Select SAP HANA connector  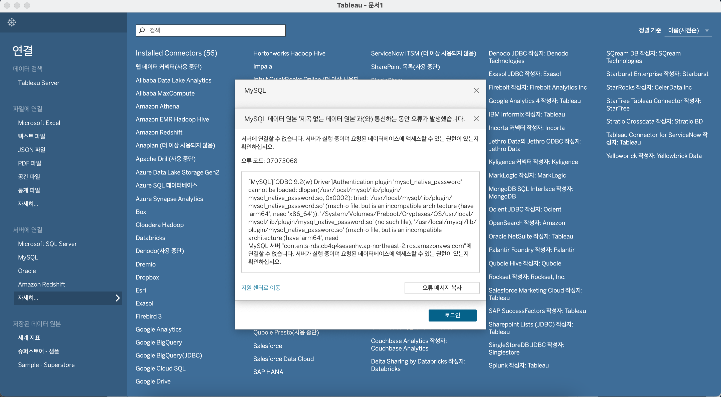[268, 372]
